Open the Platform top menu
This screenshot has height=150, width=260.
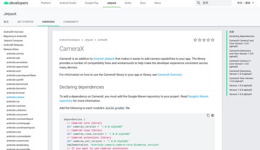tap(46, 3)
